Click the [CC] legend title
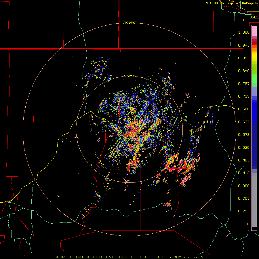The width and height of the screenshot is (259, 259). [x=246, y=20]
